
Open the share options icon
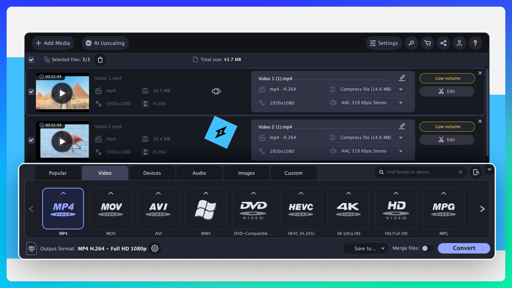[x=443, y=43]
